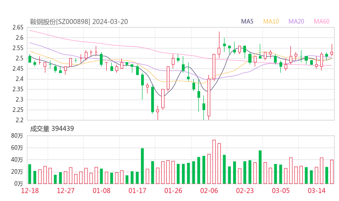This screenshot has height=201, width=339.
Task: Click the 80万 volume axis label
Action: pos(17,136)
